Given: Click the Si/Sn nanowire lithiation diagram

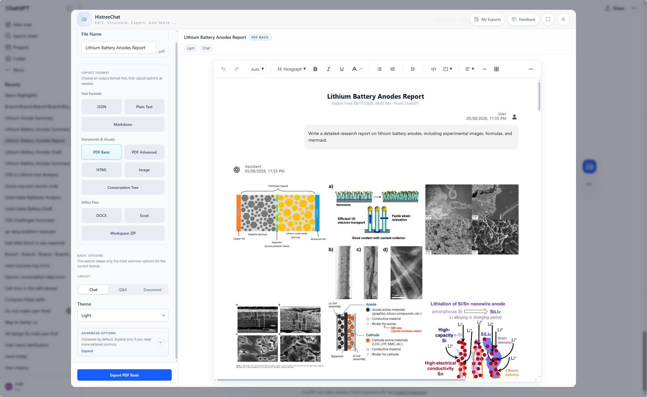Looking at the screenshot, I should [x=472, y=339].
